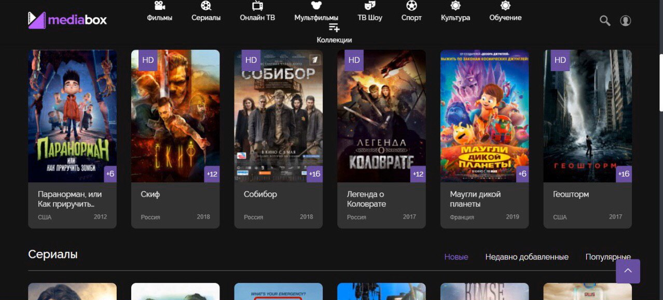Click year 2017 on Легенда о Коловрате card
The image size is (663, 300).
[x=409, y=216]
